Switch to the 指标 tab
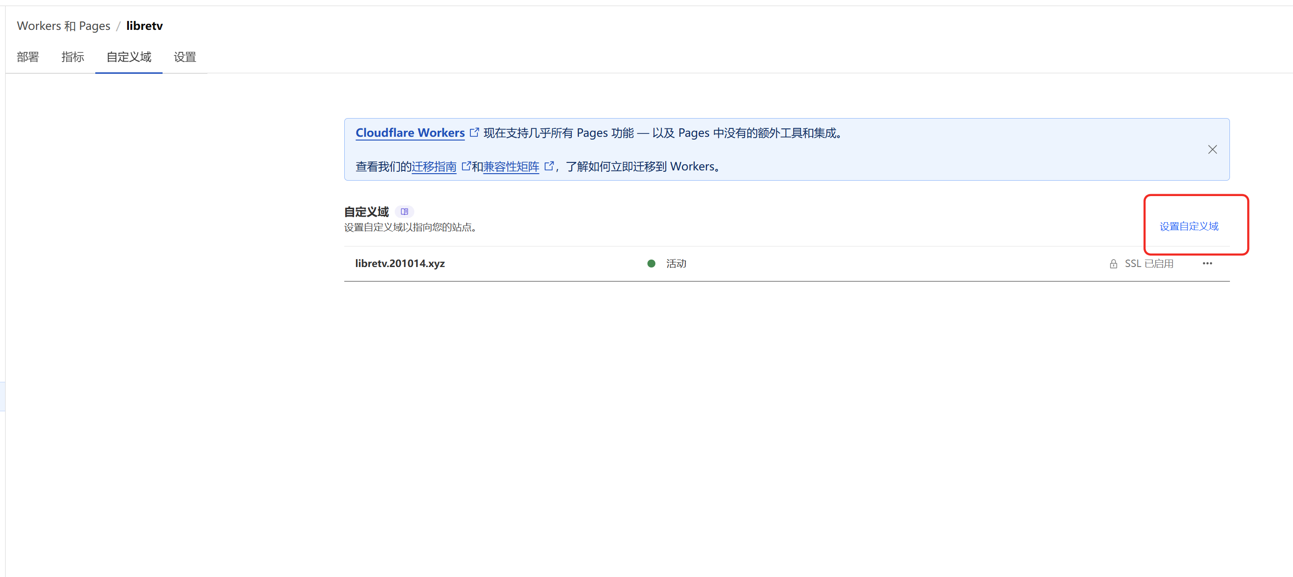Viewport: 1293px width, 577px height. pos(73,56)
